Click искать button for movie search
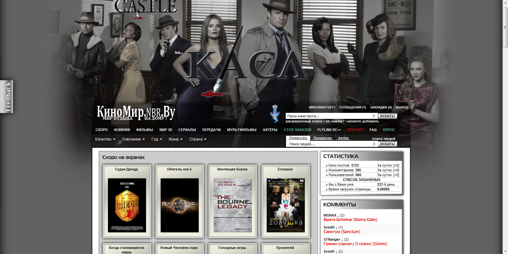 click(387, 116)
